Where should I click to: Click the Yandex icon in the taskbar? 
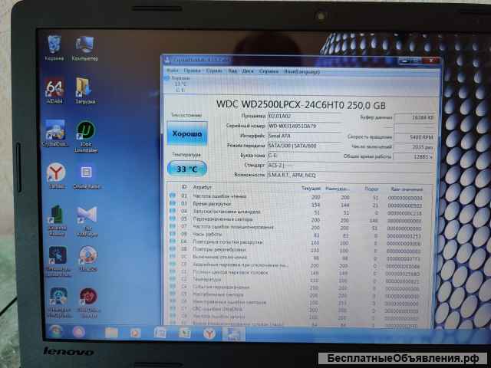coord(208,333)
